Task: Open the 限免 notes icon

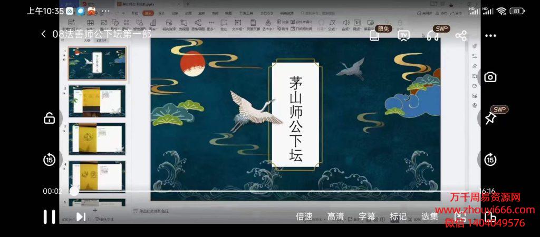Action: 375,35
